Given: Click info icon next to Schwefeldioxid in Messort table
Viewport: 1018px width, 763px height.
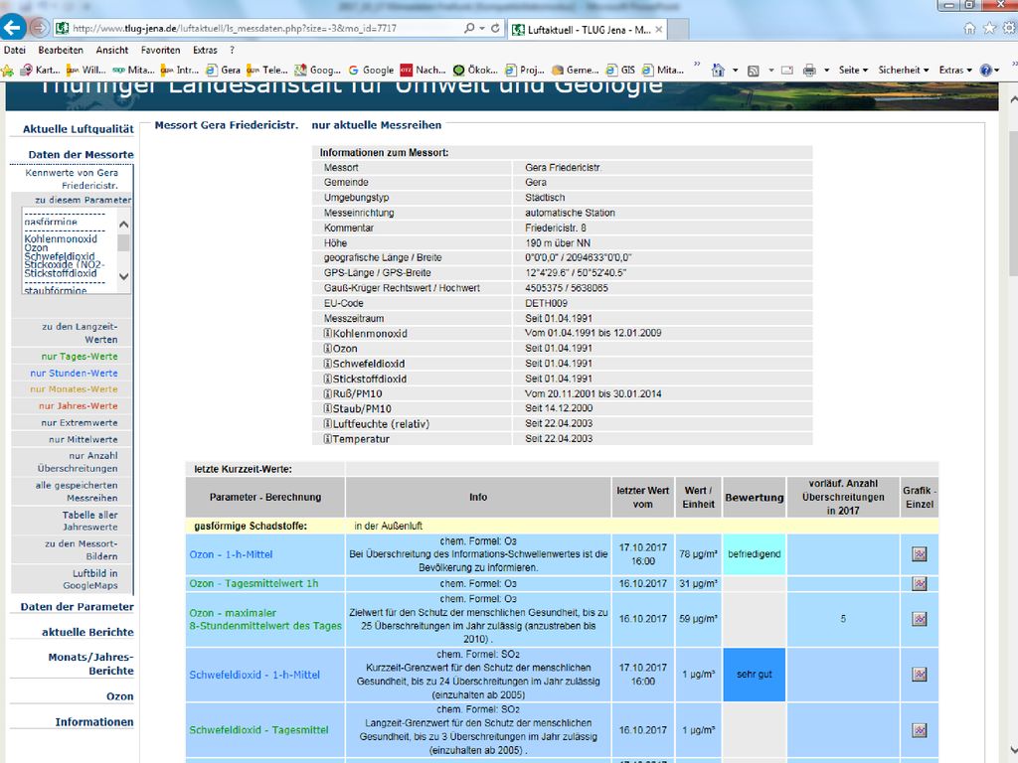Looking at the screenshot, I should point(328,364).
